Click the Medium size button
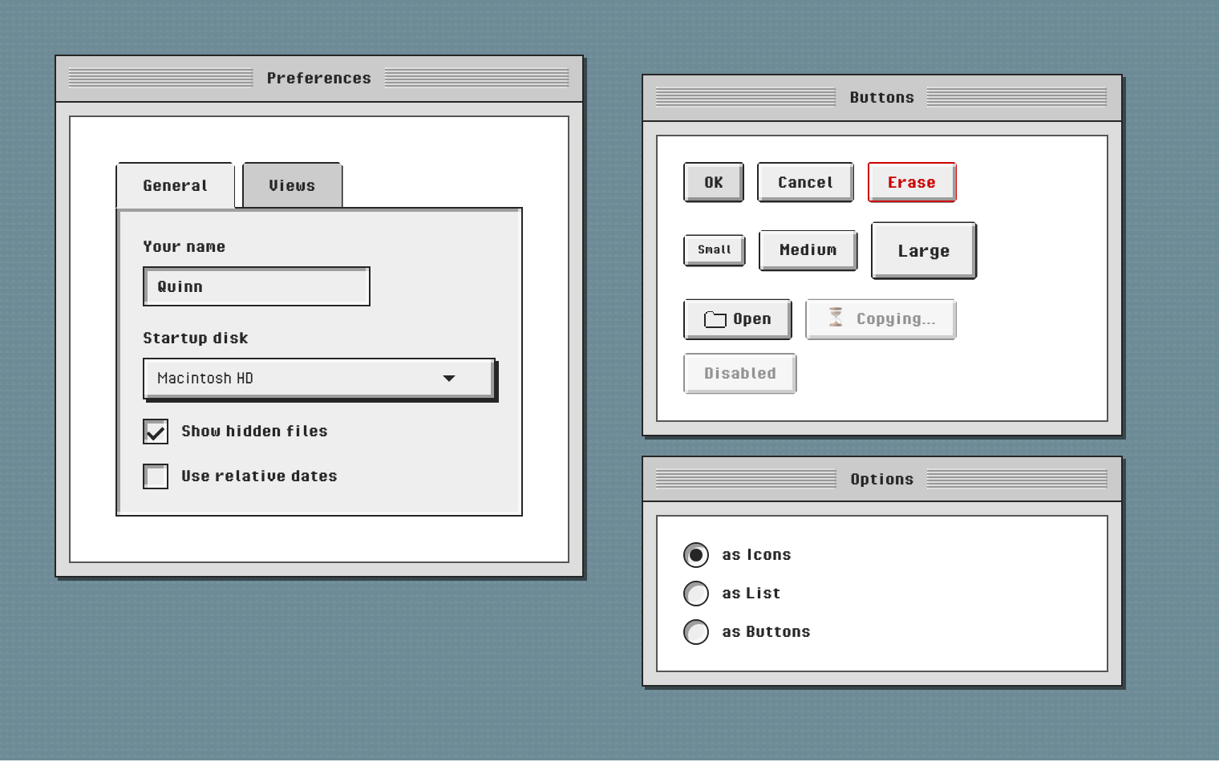The height and width of the screenshot is (762, 1219). (x=808, y=250)
